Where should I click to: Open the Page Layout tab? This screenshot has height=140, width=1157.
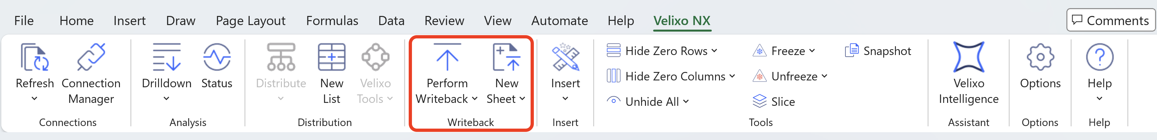251,21
